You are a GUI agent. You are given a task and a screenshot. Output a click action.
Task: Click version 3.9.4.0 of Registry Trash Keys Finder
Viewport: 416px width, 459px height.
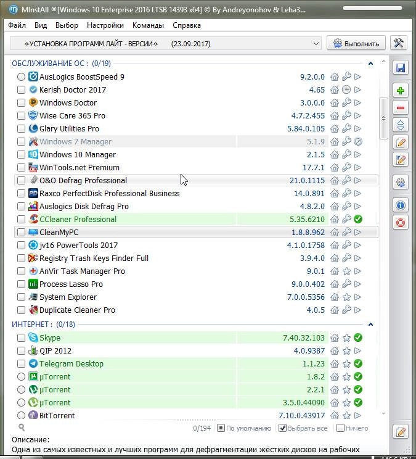point(312,258)
